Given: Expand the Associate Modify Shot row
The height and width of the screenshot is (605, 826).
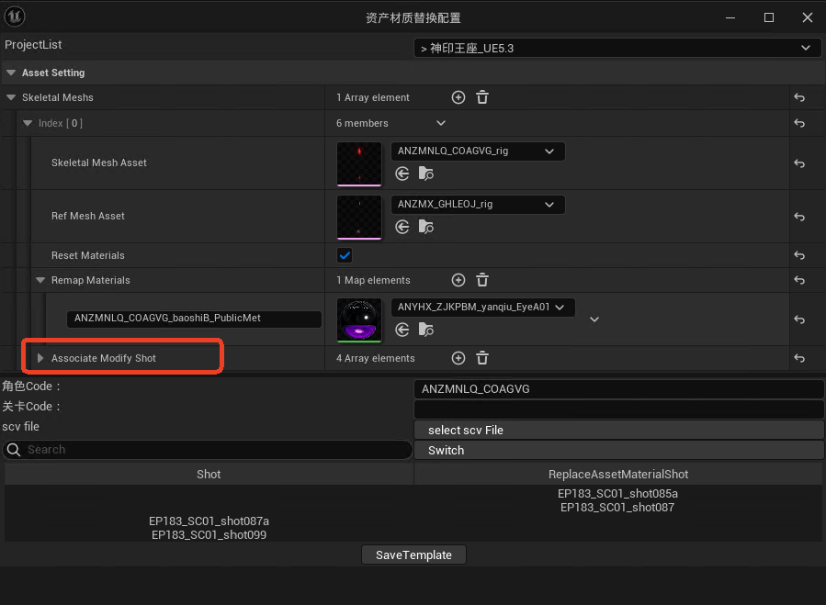Looking at the screenshot, I should click(x=40, y=358).
